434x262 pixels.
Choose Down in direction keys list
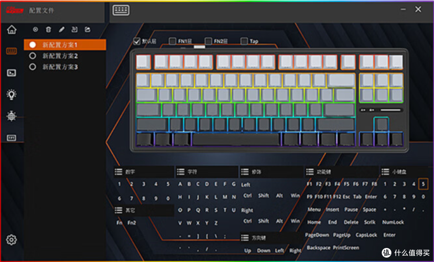(264, 251)
